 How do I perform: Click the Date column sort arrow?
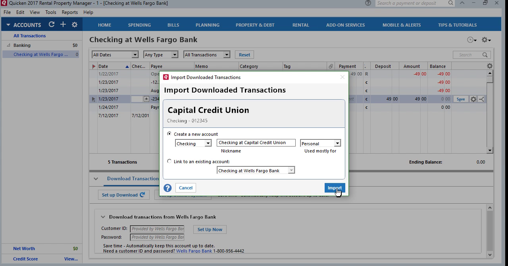click(127, 66)
